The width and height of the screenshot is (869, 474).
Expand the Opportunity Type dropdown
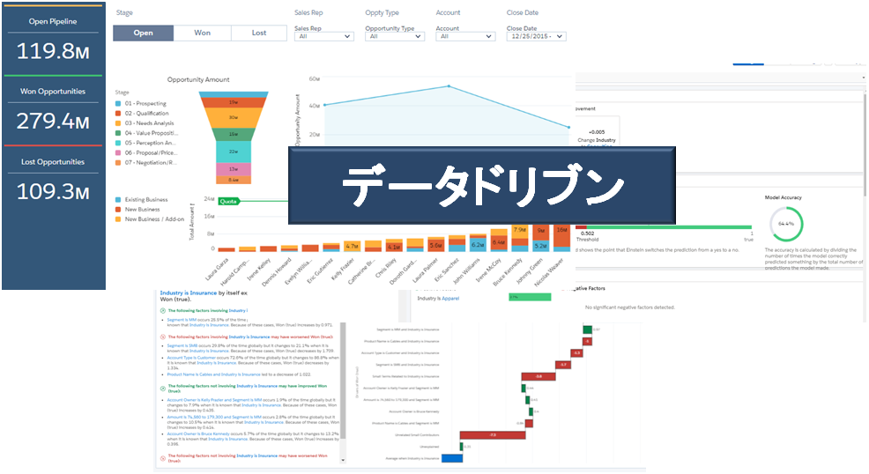(x=396, y=36)
